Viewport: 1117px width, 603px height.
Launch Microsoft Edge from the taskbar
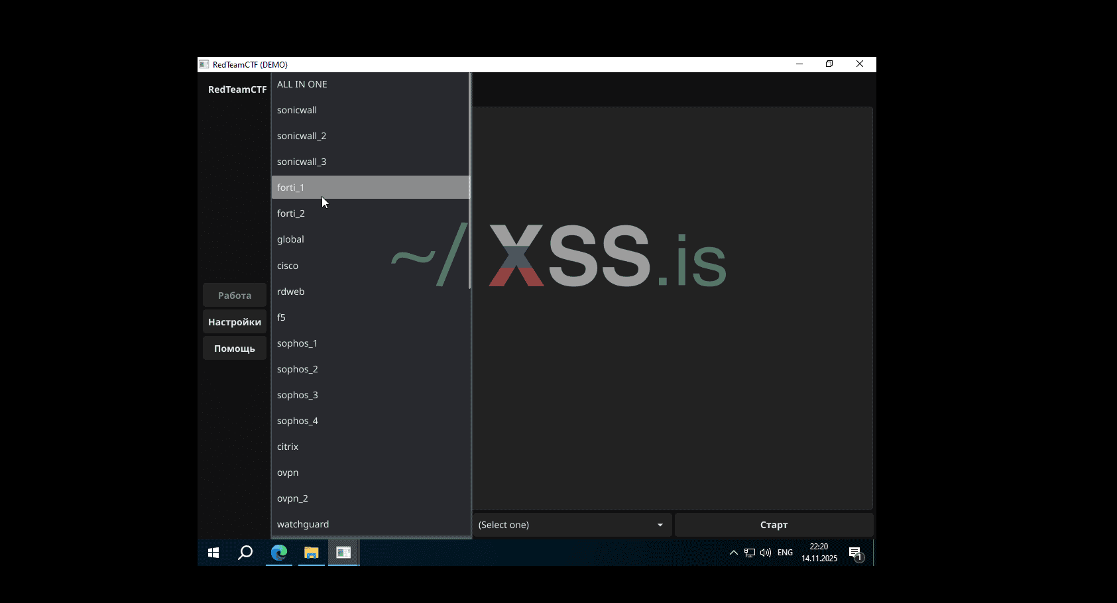279,553
